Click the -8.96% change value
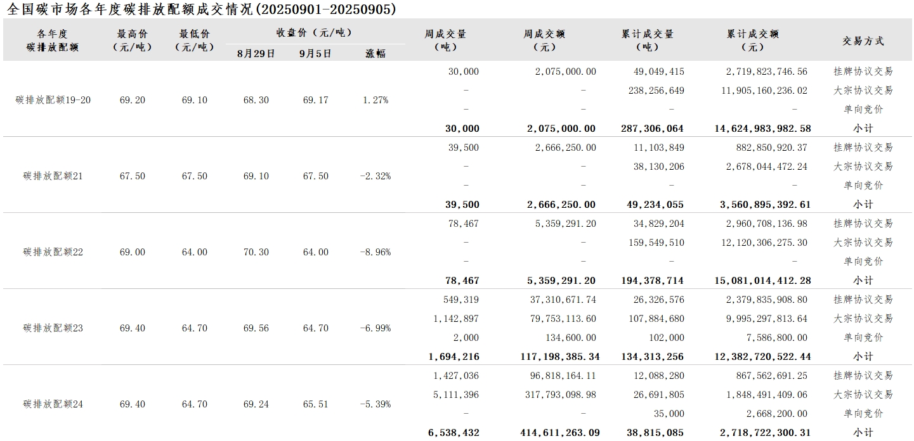Image resolution: width=914 pixels, height=441 pixels. click(x=375, y=252)
